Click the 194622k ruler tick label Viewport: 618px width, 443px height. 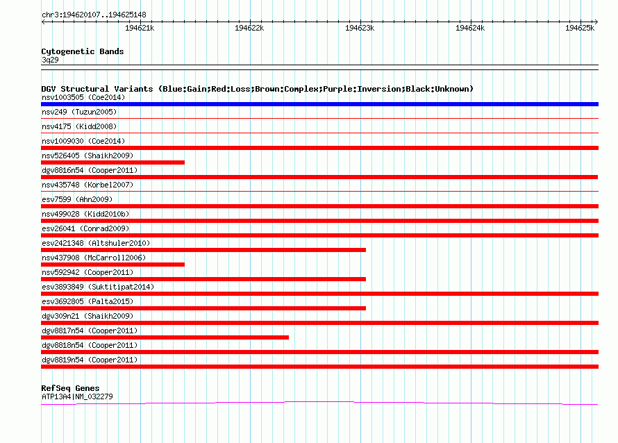(249, 28)
